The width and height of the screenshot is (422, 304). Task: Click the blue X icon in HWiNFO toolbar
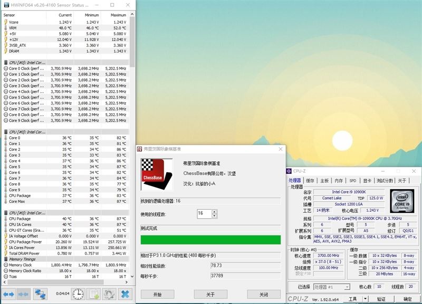125,295
